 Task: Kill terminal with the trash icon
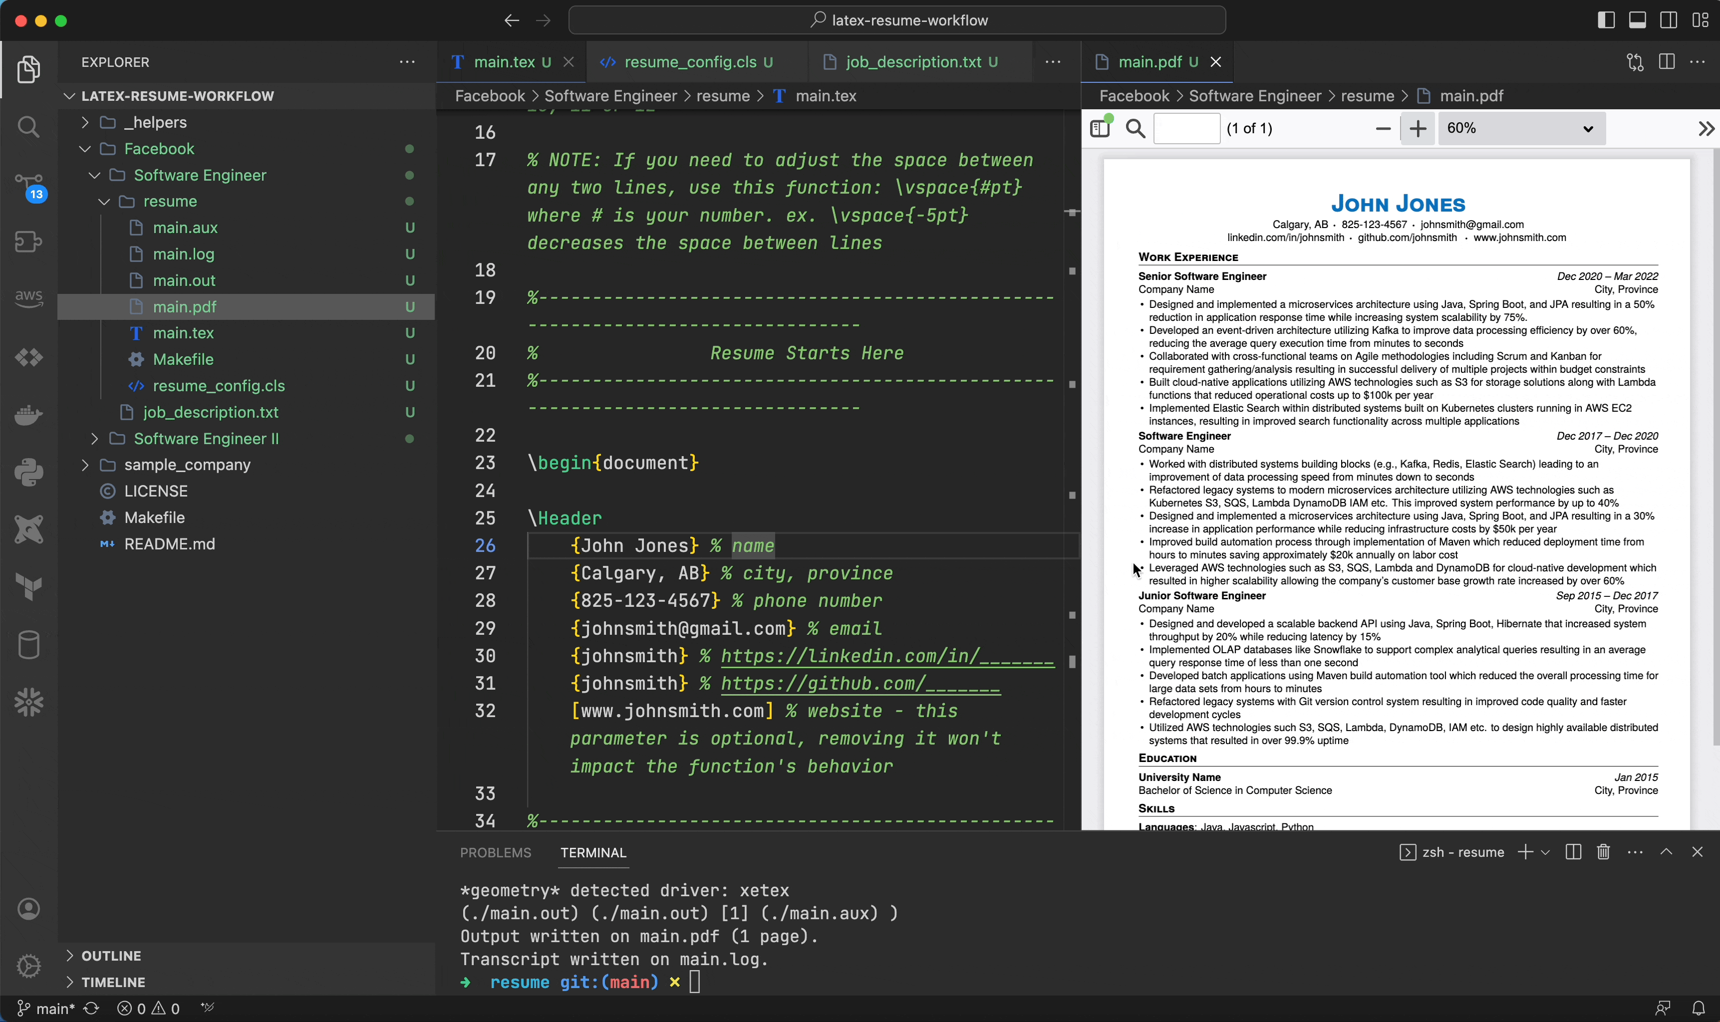(1604, 852)
